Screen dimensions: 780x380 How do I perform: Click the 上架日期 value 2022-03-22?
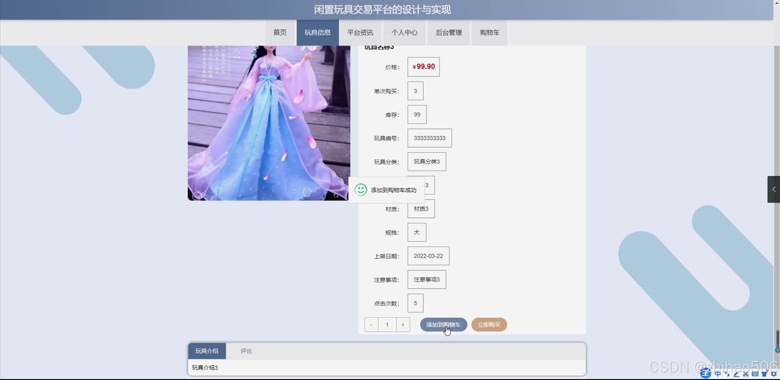coord(428,256)
